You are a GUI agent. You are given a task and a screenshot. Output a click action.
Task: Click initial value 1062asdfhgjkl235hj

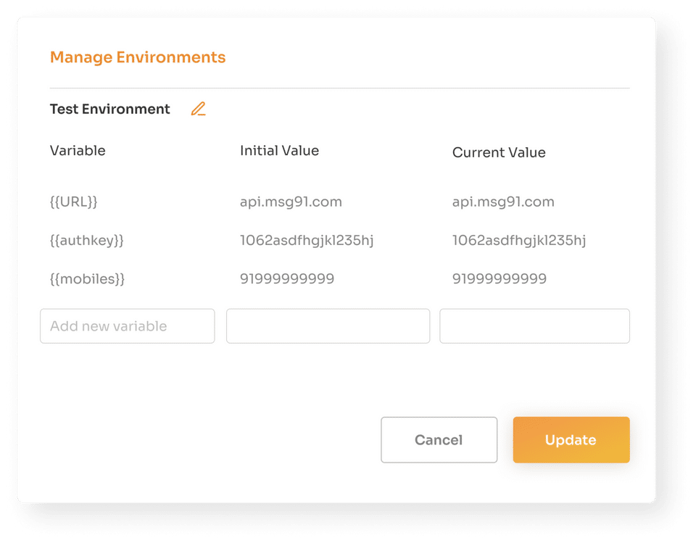coord(307,240)
